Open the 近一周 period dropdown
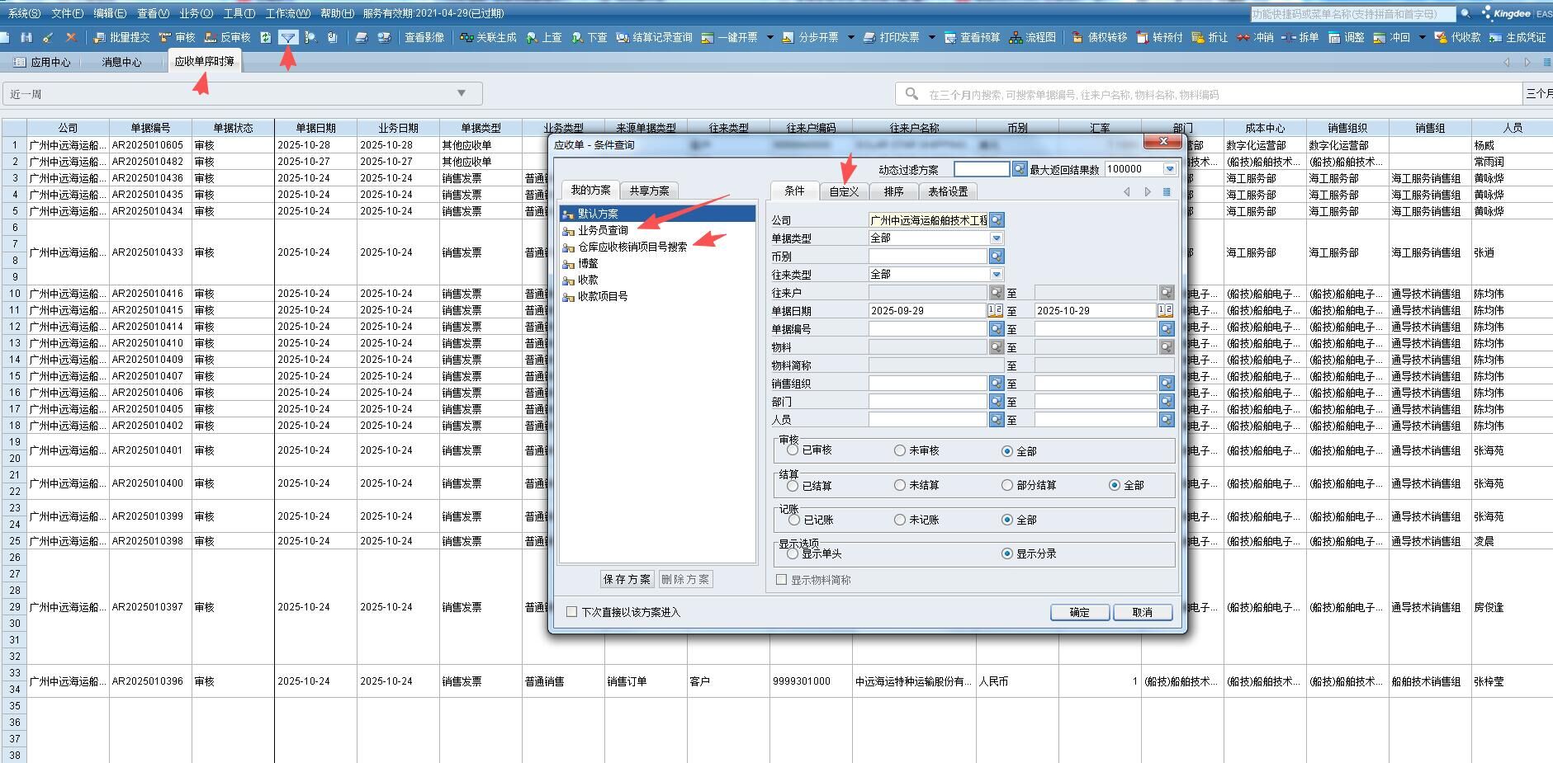 462,93
